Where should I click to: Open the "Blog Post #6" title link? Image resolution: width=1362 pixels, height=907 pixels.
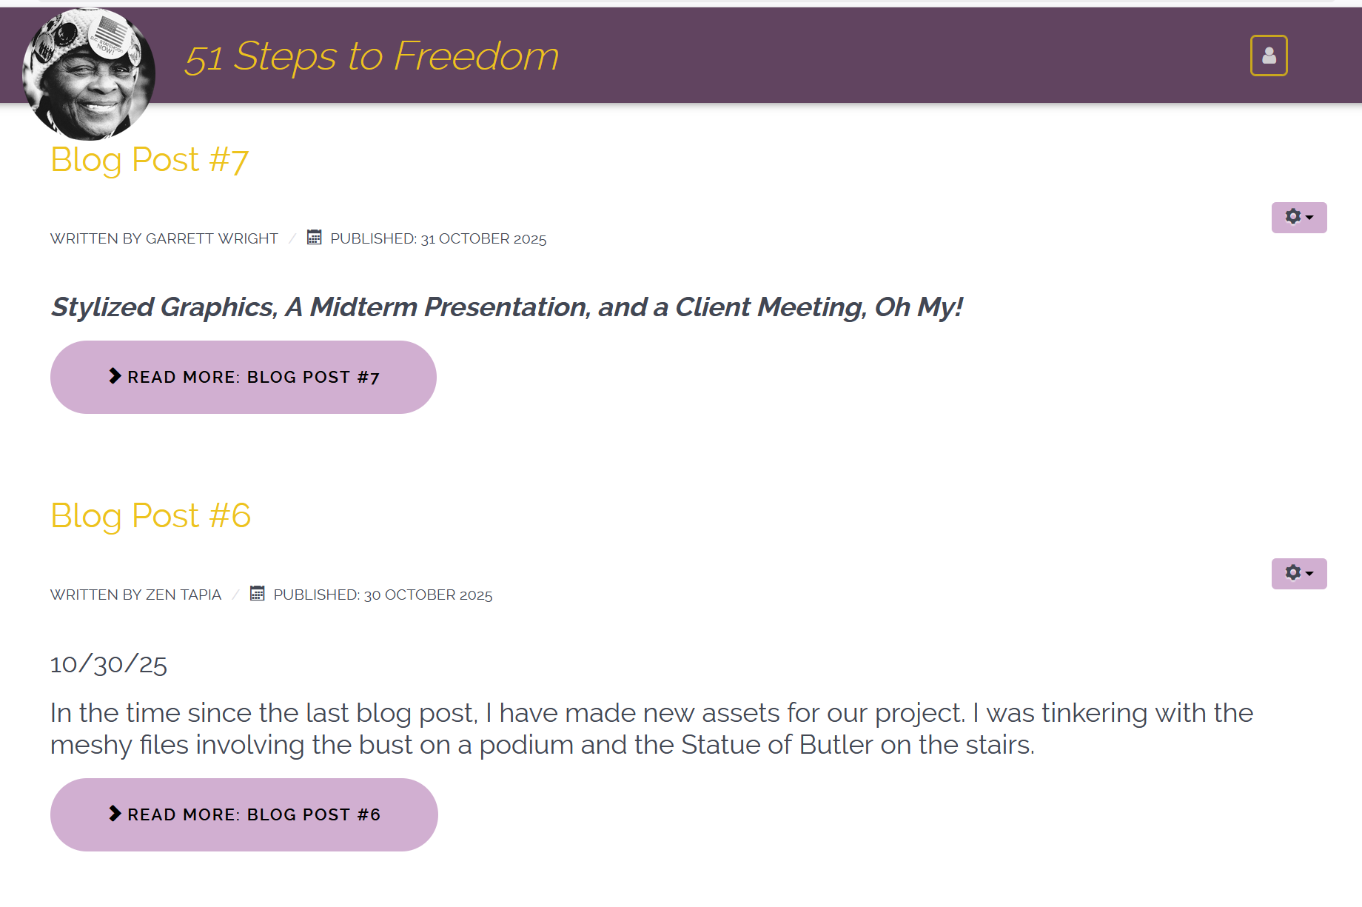coord(151,516)
